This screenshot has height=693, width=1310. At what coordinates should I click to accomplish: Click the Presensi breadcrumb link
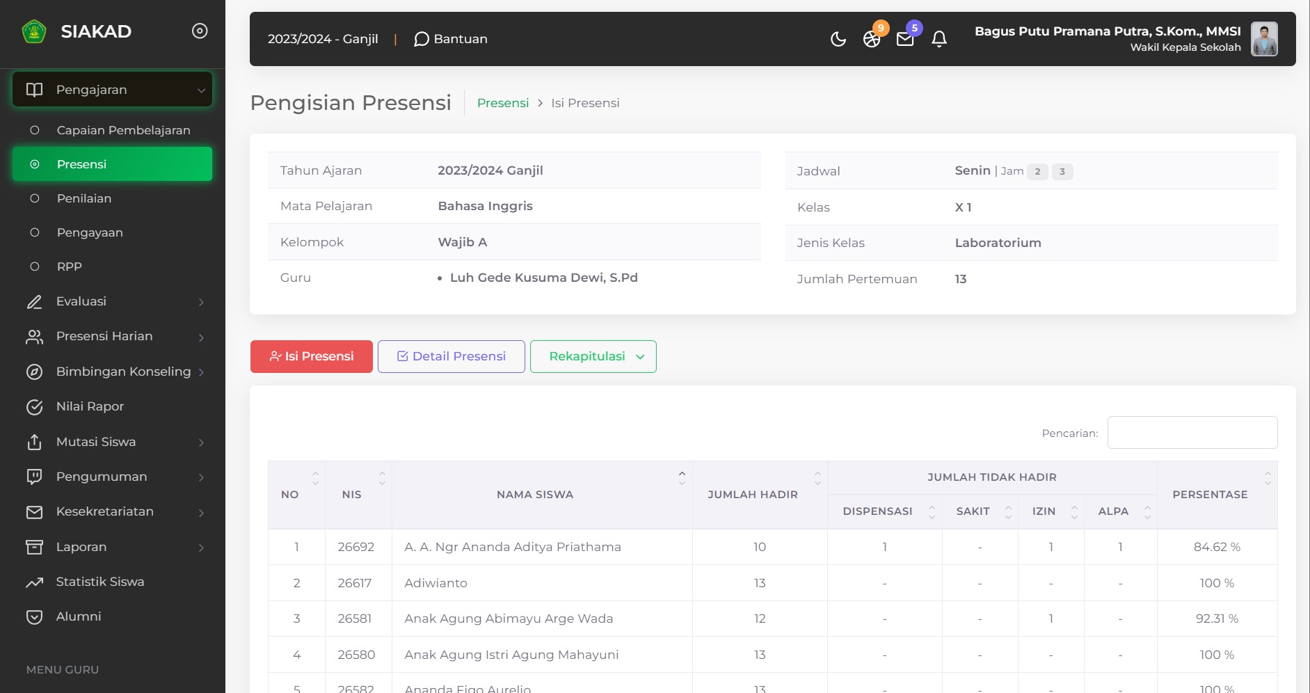tap(503, 103)
